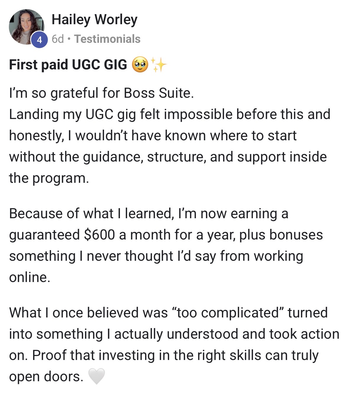Click the 'Landing my UGC gig' line
The height and width of the screenshot is (396, 352).
point(169,114)
